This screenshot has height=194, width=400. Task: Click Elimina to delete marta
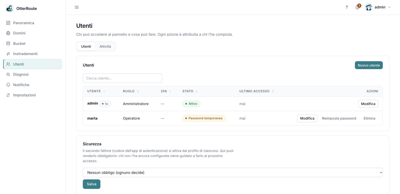pos(369,118)
